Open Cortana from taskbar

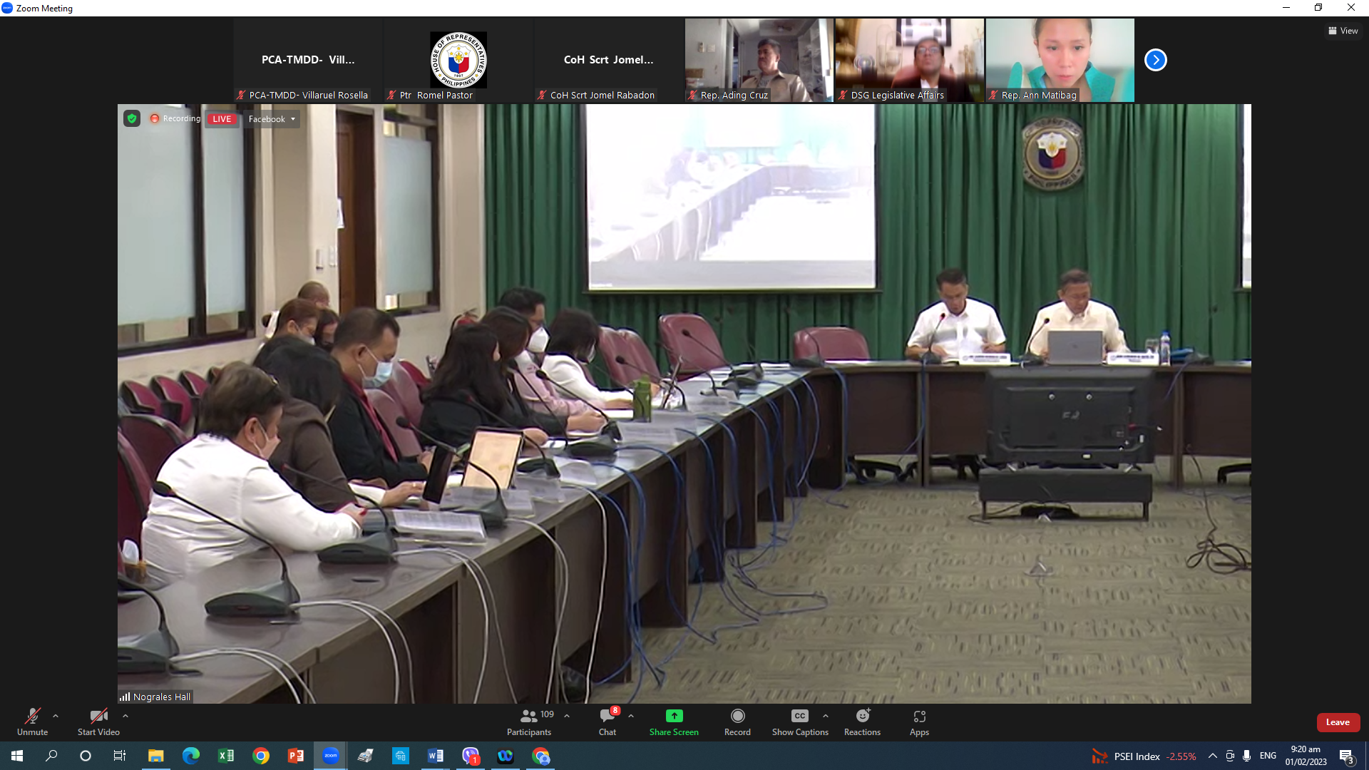(86, 756)
